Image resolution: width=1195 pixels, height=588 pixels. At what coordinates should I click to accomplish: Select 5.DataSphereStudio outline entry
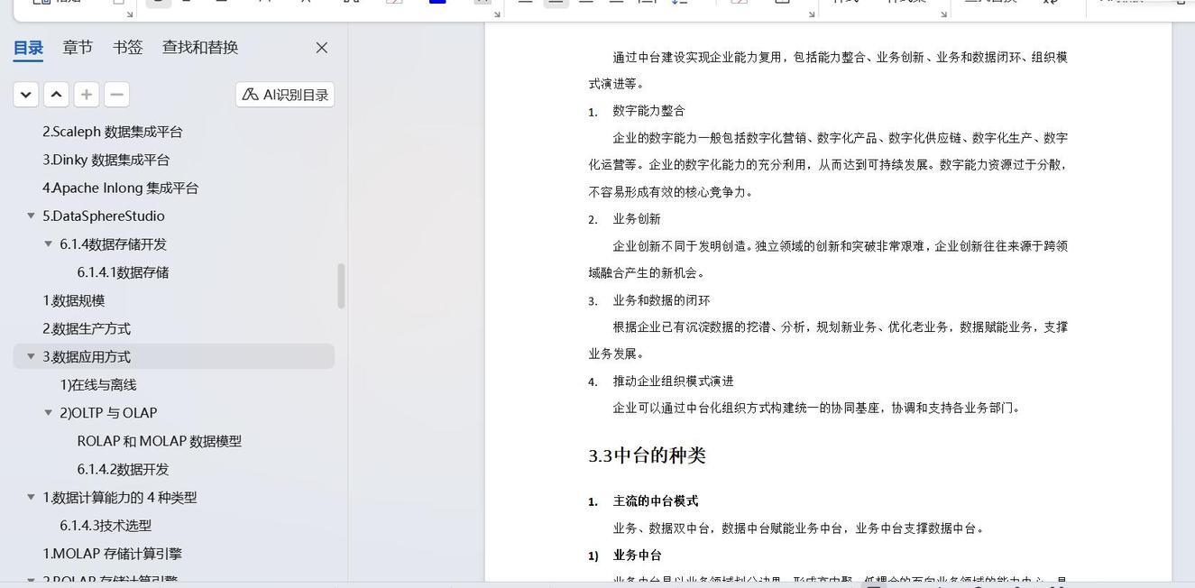point(104,216)
